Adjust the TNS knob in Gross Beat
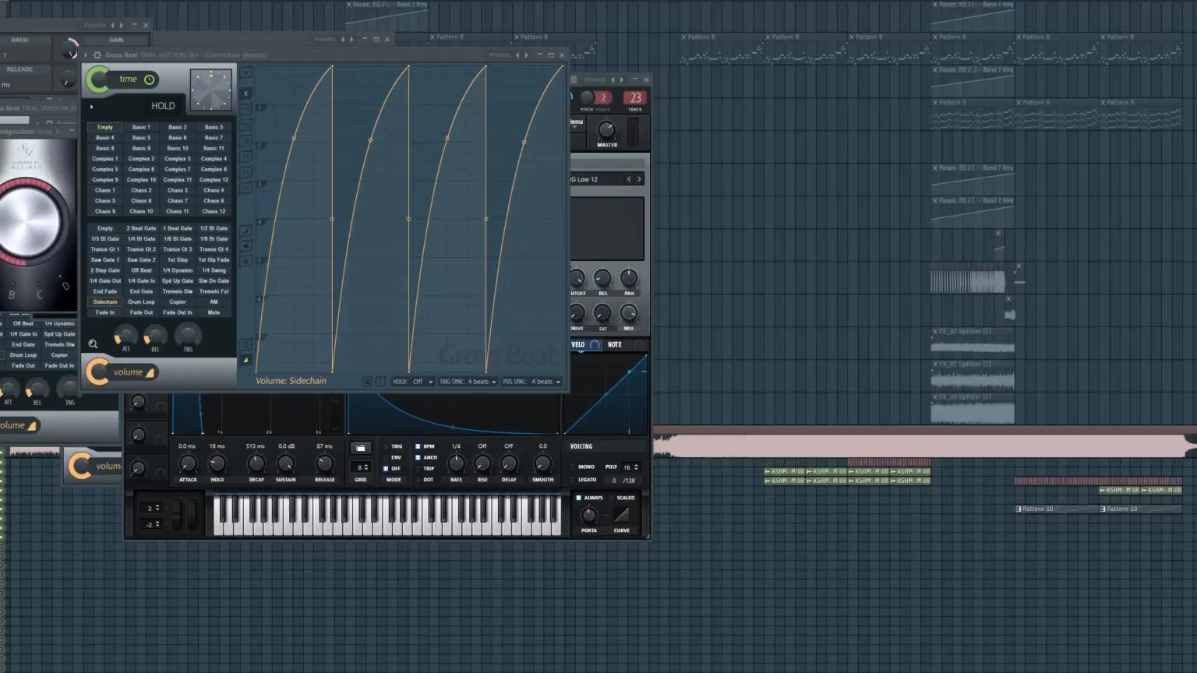 click(x=188, y=334)
